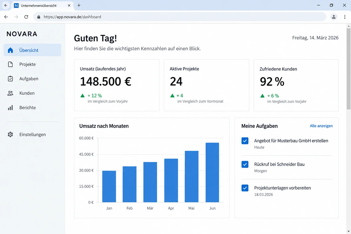The image size is (351, 234).
Task: Open Übersicht in the sidebar
Action: click(x=32, y=50)
